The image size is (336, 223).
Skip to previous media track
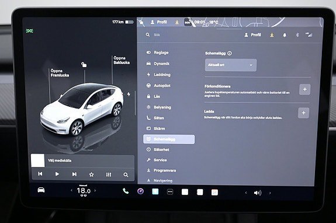[40, 174]
